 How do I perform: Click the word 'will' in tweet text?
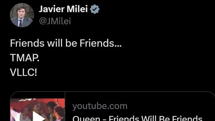point(55,43)
